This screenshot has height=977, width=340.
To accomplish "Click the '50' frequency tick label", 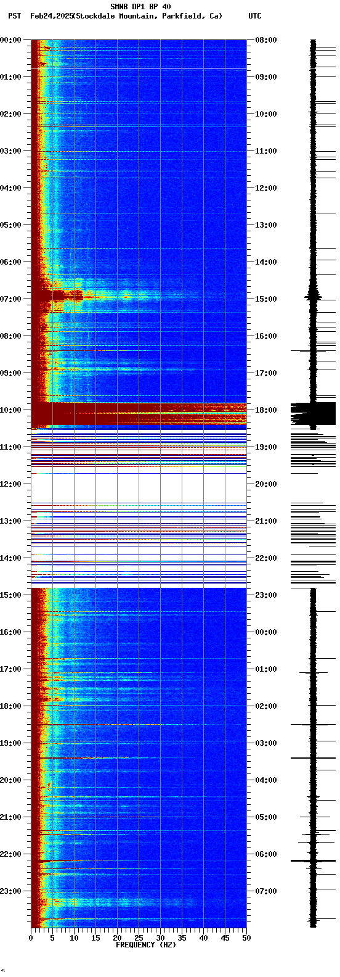I will [246, 938].
